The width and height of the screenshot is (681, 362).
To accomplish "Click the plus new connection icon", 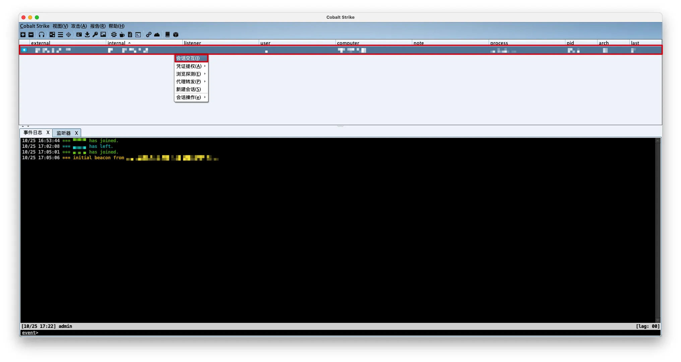I will click(23, 35).
